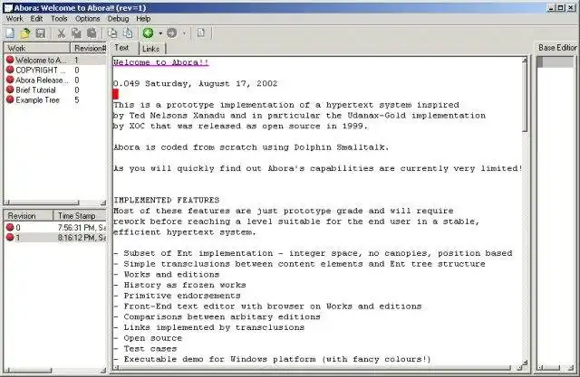This screenshot has height=377, width=580.
Task: Click the New work toolbar icon
Action: (x=10, y=33)
